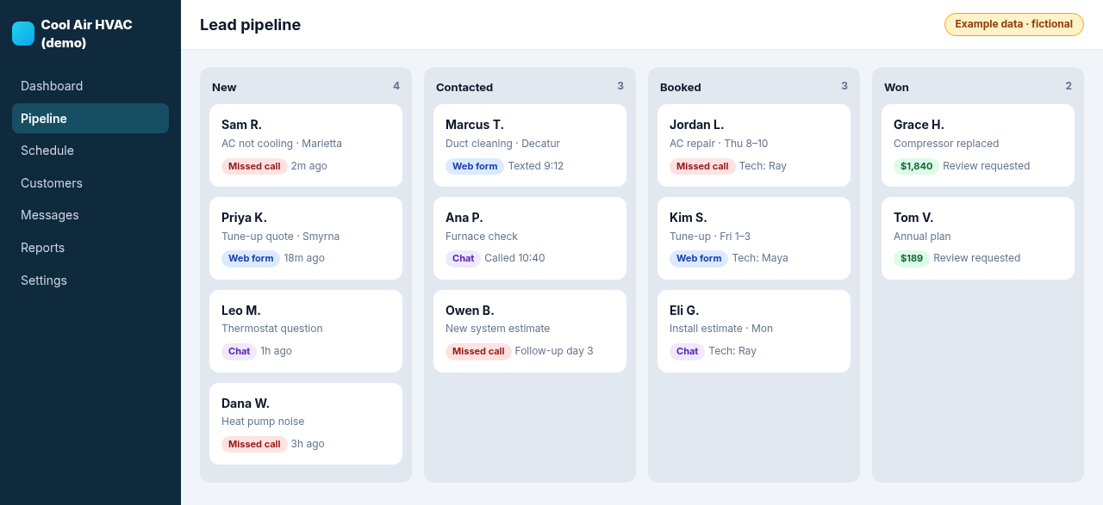Open Settings in the sidebar

coord(90,280)
